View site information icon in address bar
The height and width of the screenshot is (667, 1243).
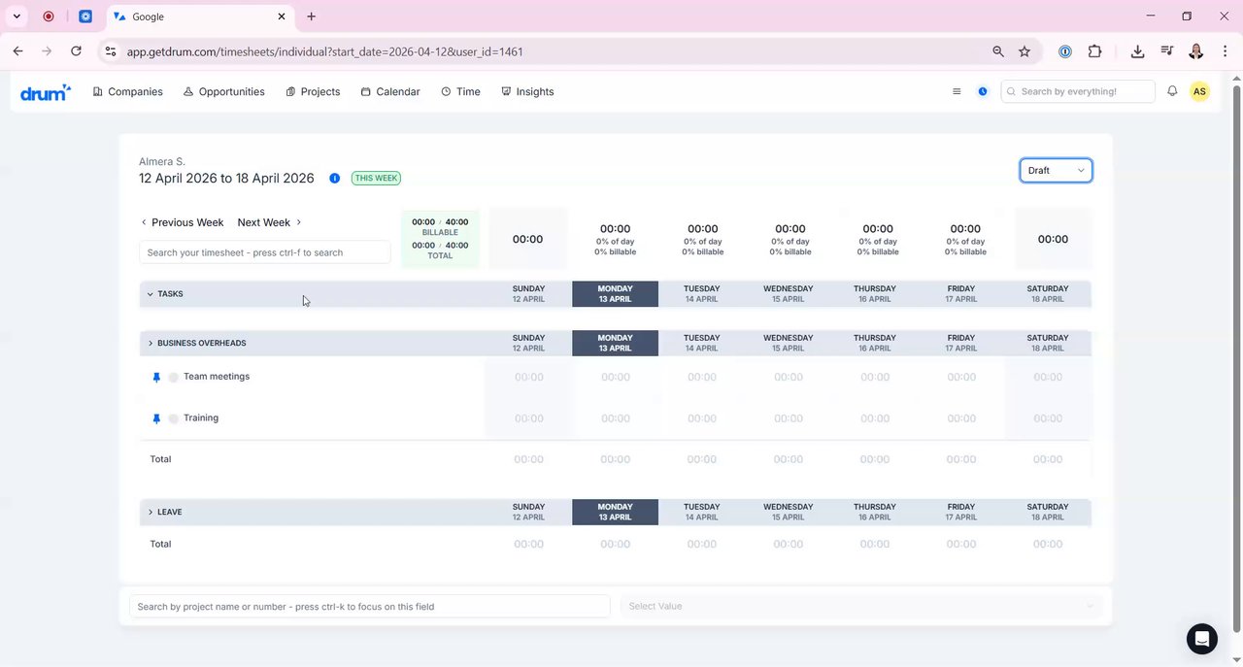tap(111, 51)
